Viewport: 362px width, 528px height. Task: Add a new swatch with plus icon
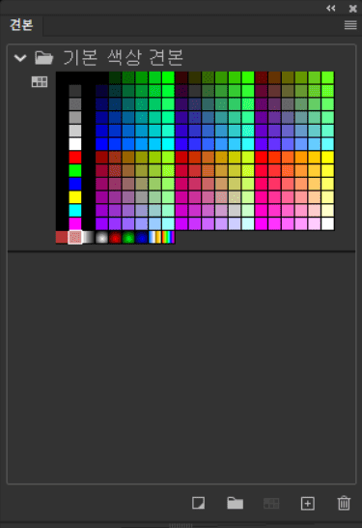pyautogui.click(x=308, y=504)
